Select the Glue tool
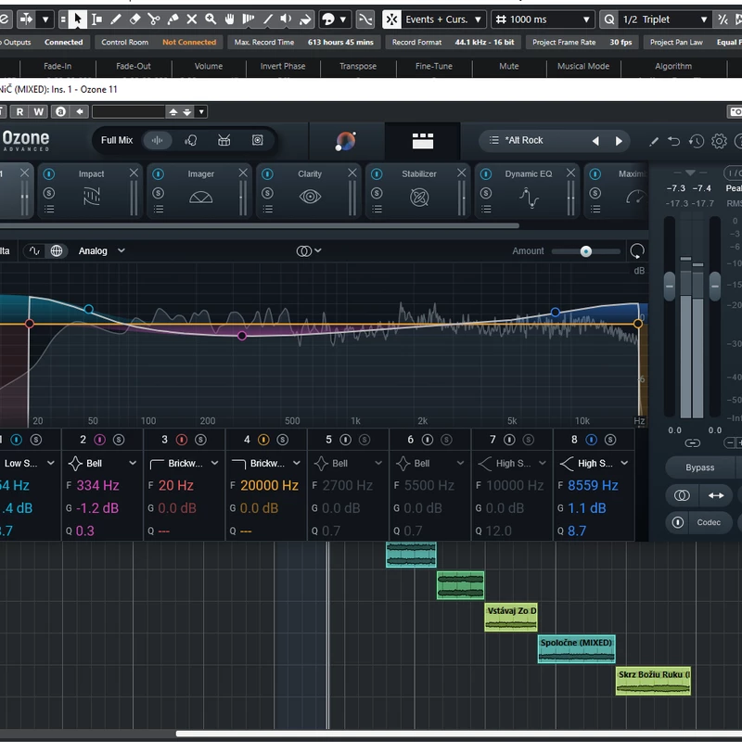Viewport: 742px width, 742px height. pyautogui.click(x=173, y=19)
